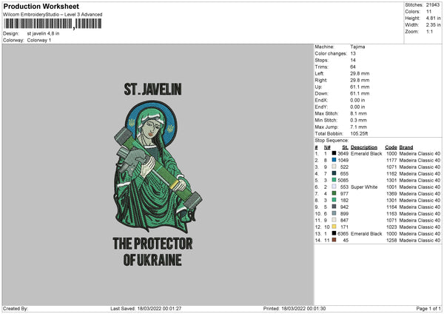Choose the green swatch in stop 5
The image size is (444, 314).
334,181
